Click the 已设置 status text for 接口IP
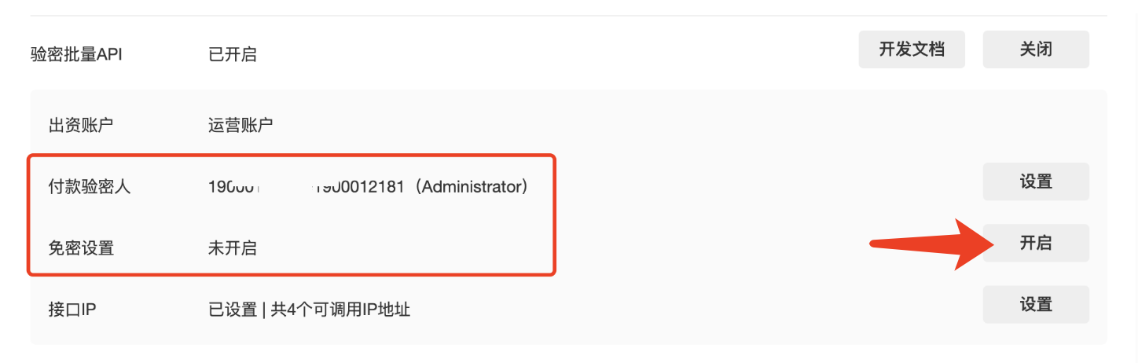This screenshot has height=363, width=1138. tap(233, 310)
